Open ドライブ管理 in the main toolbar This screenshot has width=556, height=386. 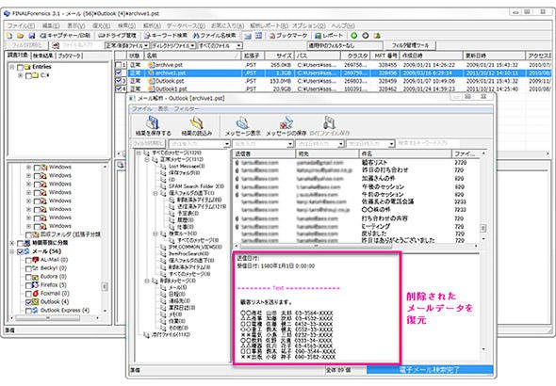(x=118, y=36)
